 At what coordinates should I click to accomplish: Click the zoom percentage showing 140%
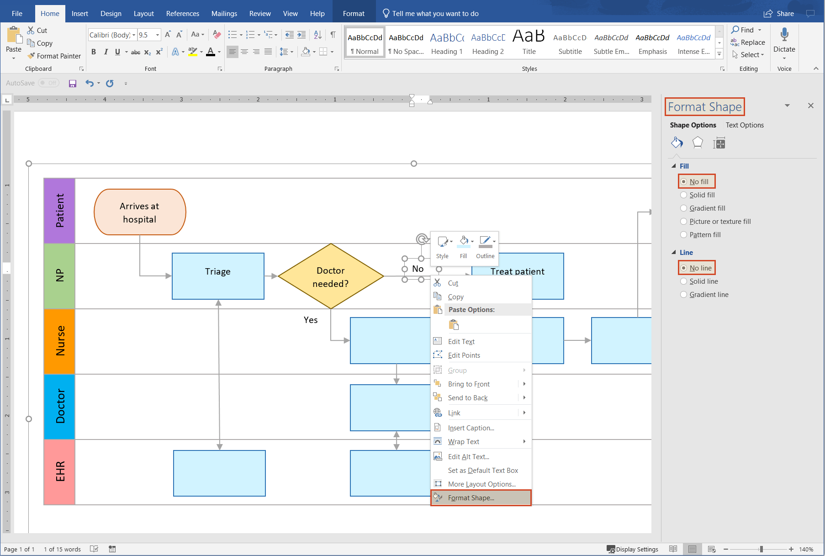coord(805,549)
